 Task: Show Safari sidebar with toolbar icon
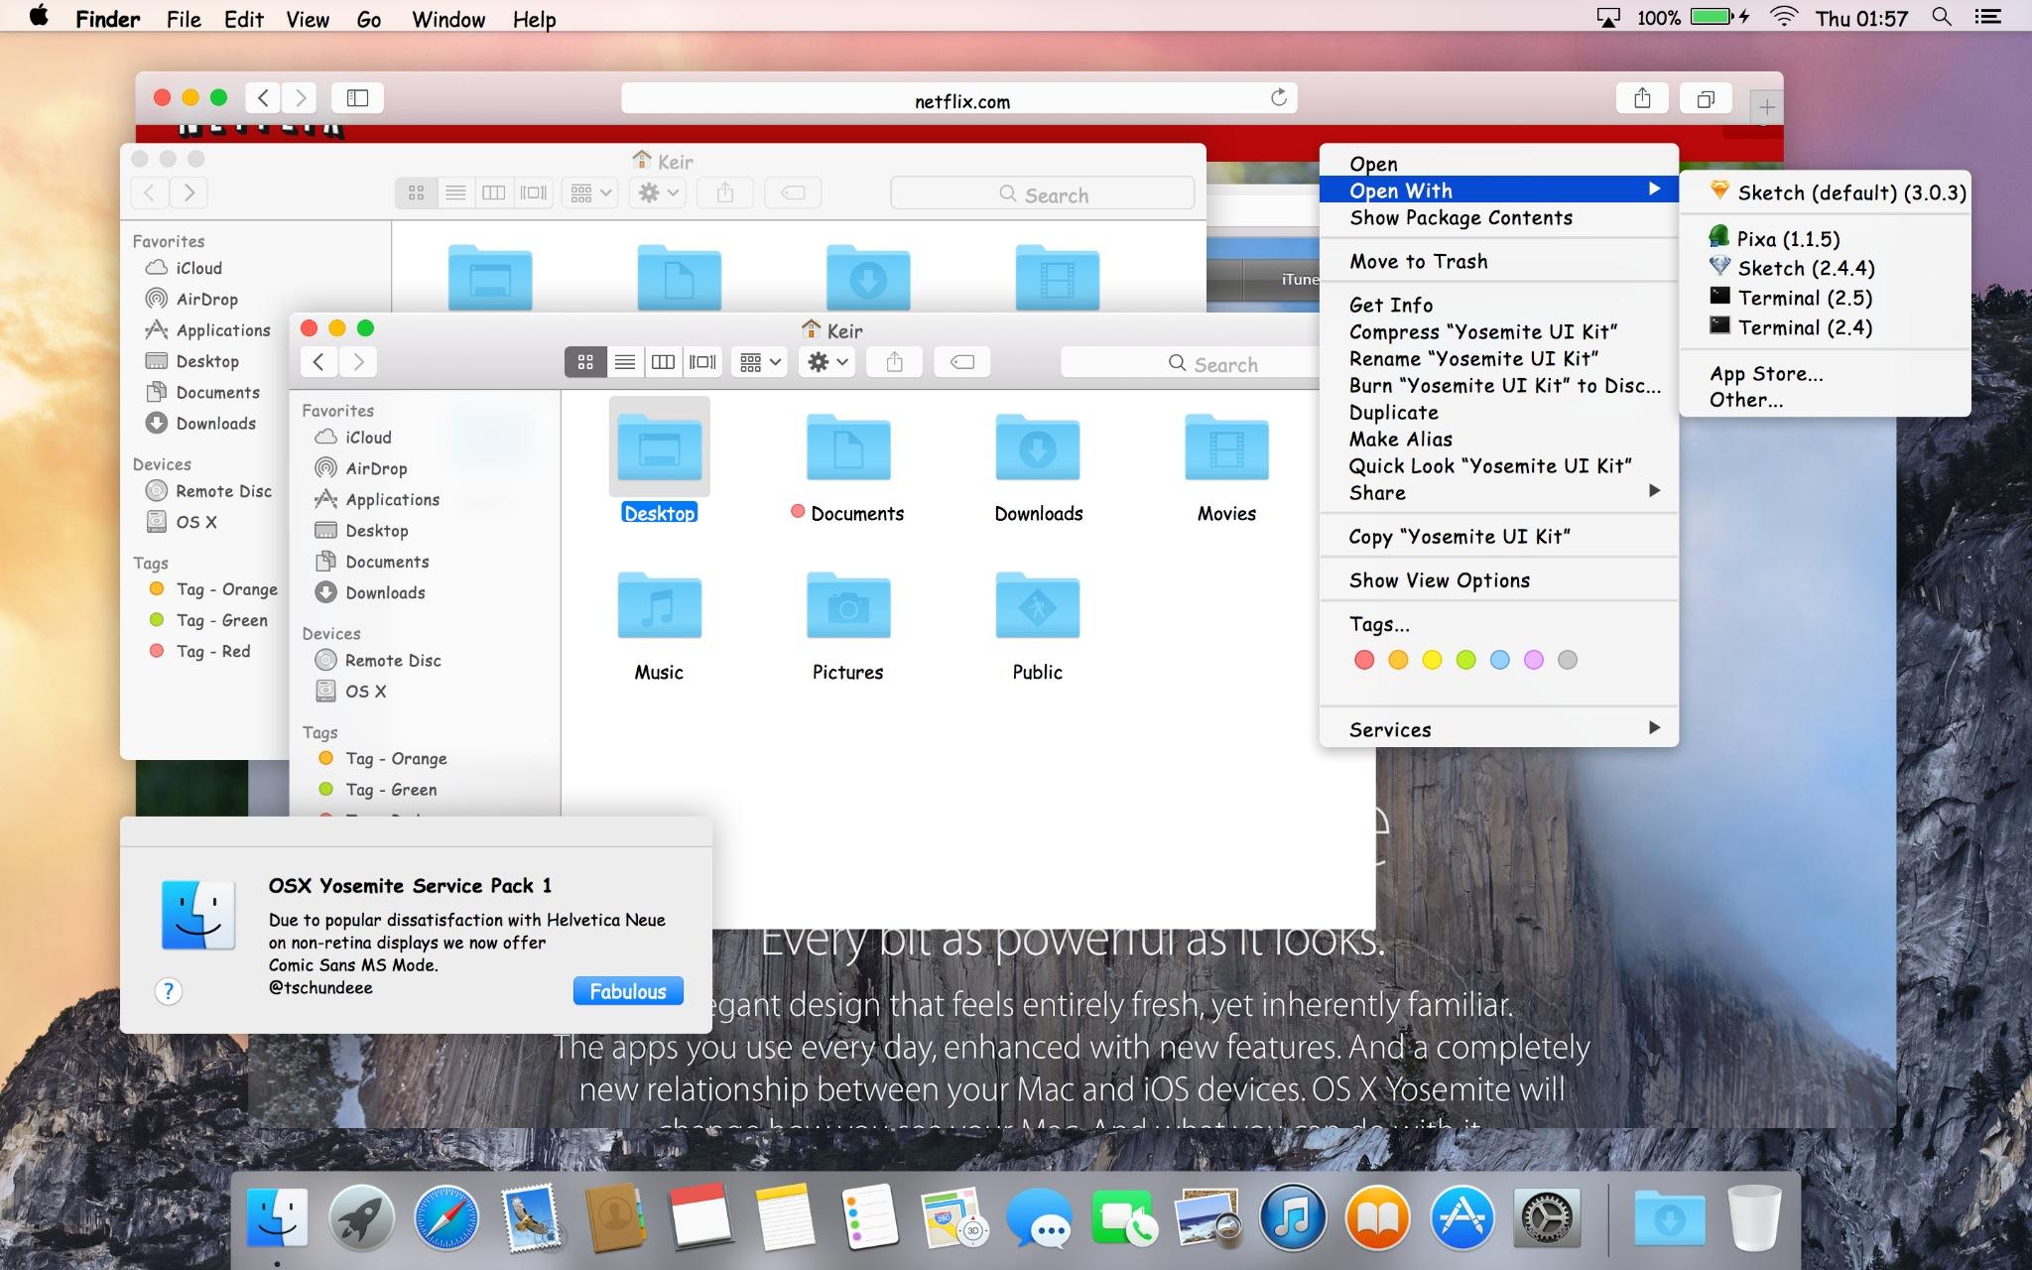pos(357,98)
